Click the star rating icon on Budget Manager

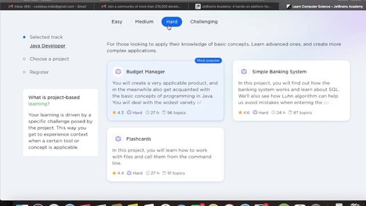114,113
